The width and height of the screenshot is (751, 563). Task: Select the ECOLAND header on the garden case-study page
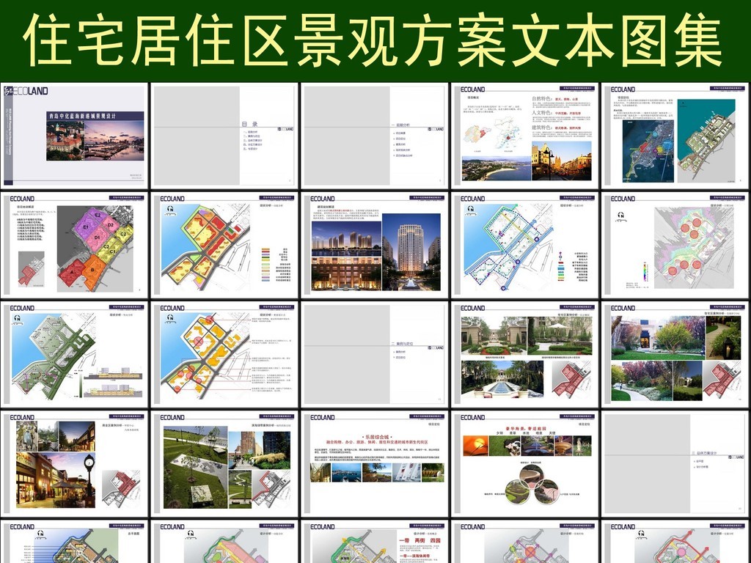[472, 306]
